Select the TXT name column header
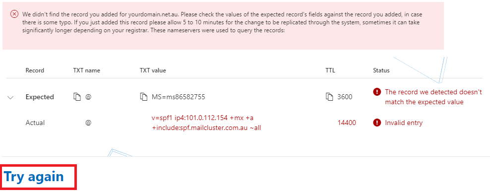Viewport: 490px width, 193px height. click(87, 70)
